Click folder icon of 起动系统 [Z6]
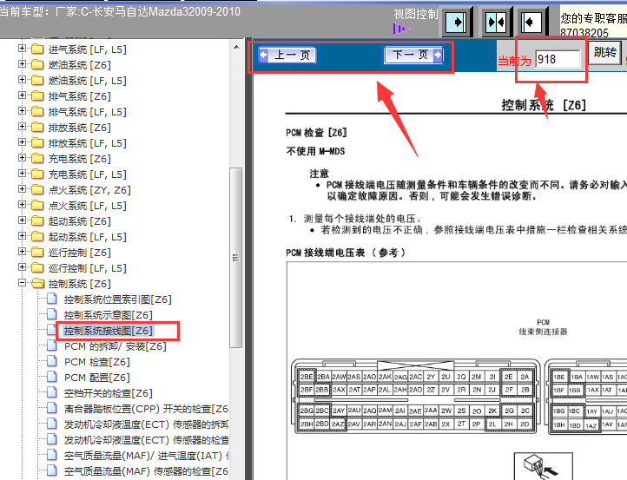 [37, 220]
